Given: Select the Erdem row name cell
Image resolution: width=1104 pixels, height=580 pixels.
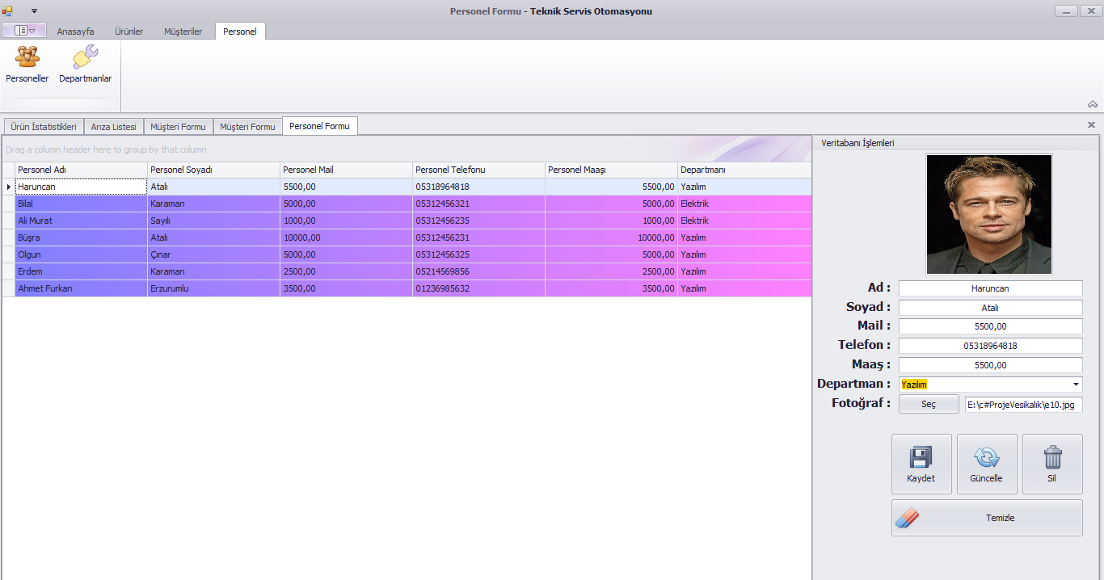Looking at the screenshot, I should click(x=81, y=271).
